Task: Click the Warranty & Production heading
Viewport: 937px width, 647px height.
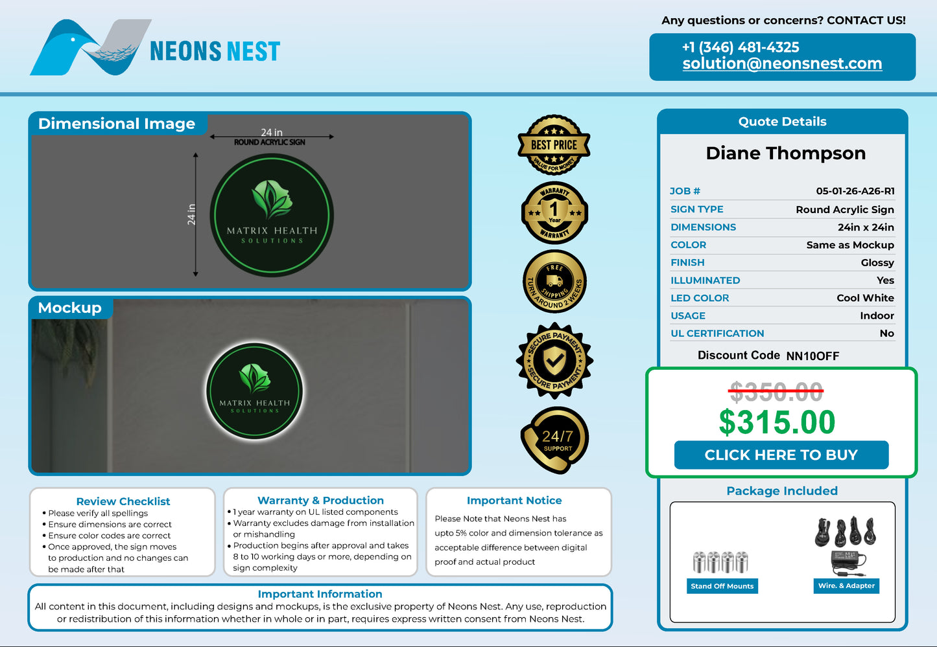Action: [320, 501]
